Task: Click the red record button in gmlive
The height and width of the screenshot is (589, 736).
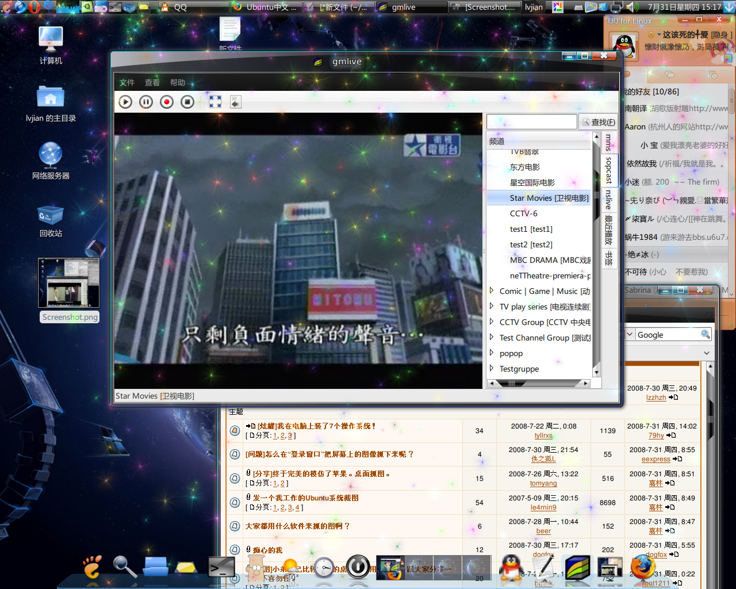Action: tap(167, 102)
